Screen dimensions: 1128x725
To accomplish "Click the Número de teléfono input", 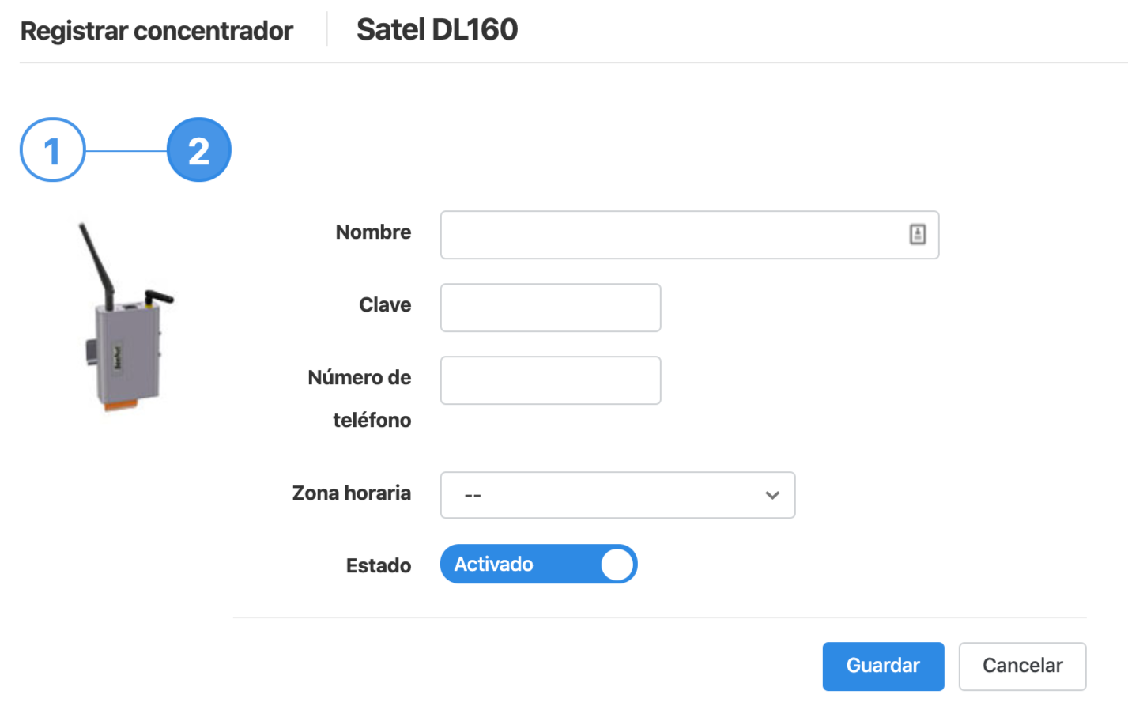I will pos(550,380).
